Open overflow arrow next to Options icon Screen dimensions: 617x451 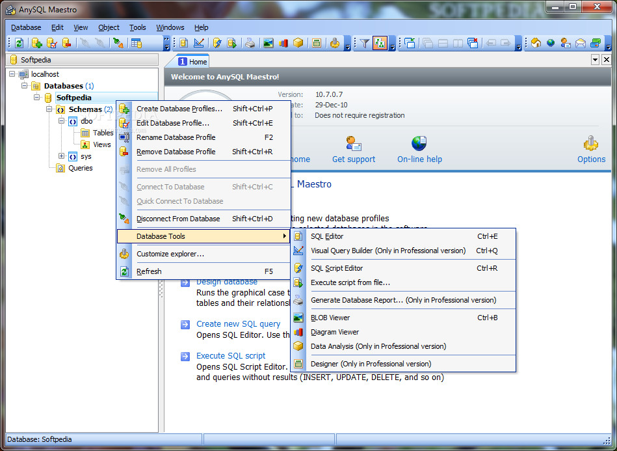tap(347, 44)
